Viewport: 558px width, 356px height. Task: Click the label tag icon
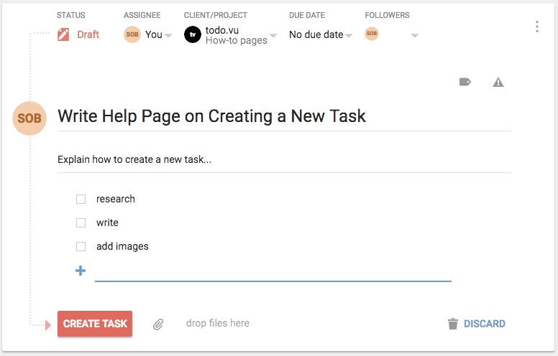coord(465,83)
